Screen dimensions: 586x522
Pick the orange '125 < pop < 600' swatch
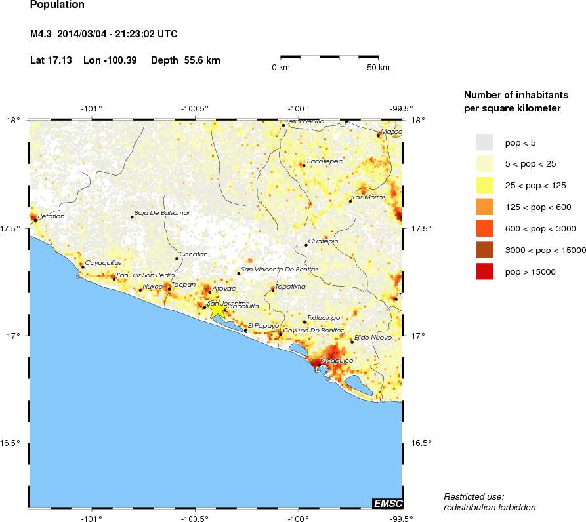coord(484,207)
